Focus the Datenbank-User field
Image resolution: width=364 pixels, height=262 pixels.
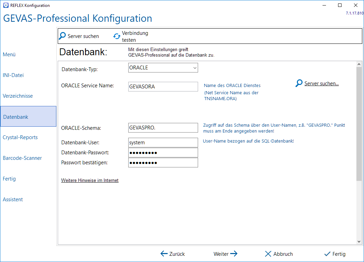coord(163,143)
